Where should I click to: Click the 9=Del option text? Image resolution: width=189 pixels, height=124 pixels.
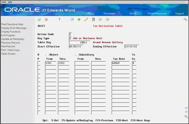(55, 120)
